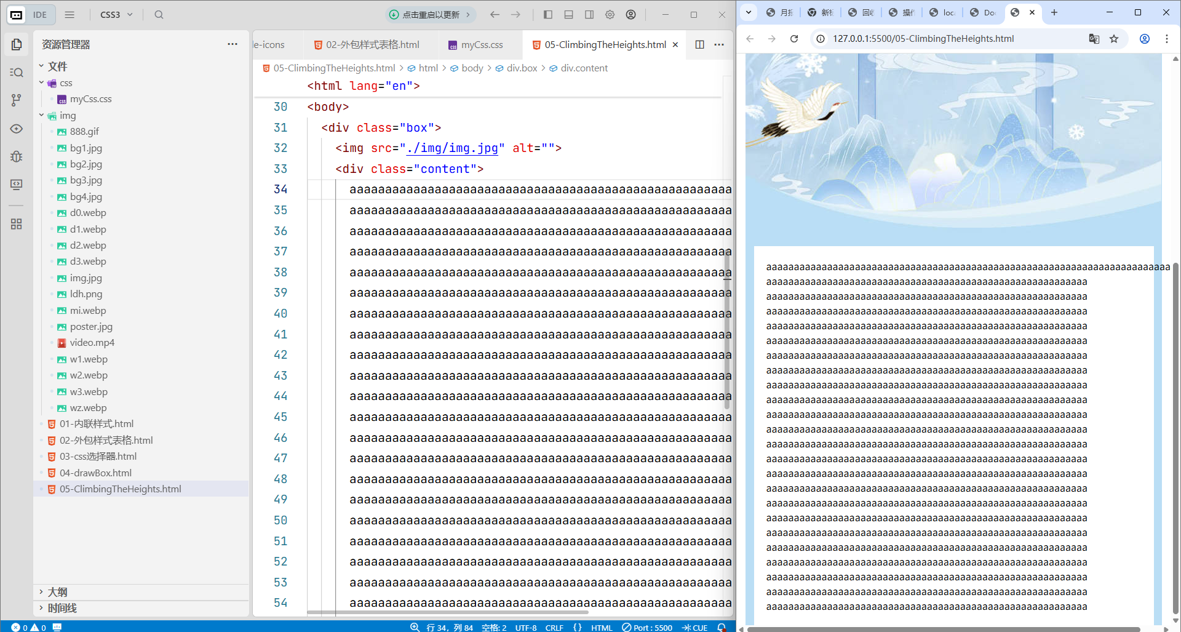Image resolution: width=1181 pixels, height=632 pixels.
Task: Click the editor horizontal scrollbar
Action: tap(447, 612)
